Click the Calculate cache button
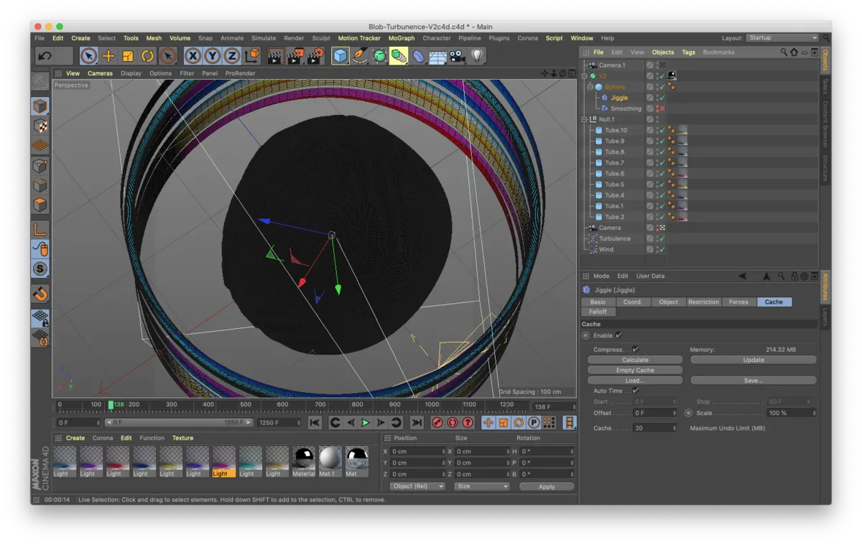 point(635,360)
